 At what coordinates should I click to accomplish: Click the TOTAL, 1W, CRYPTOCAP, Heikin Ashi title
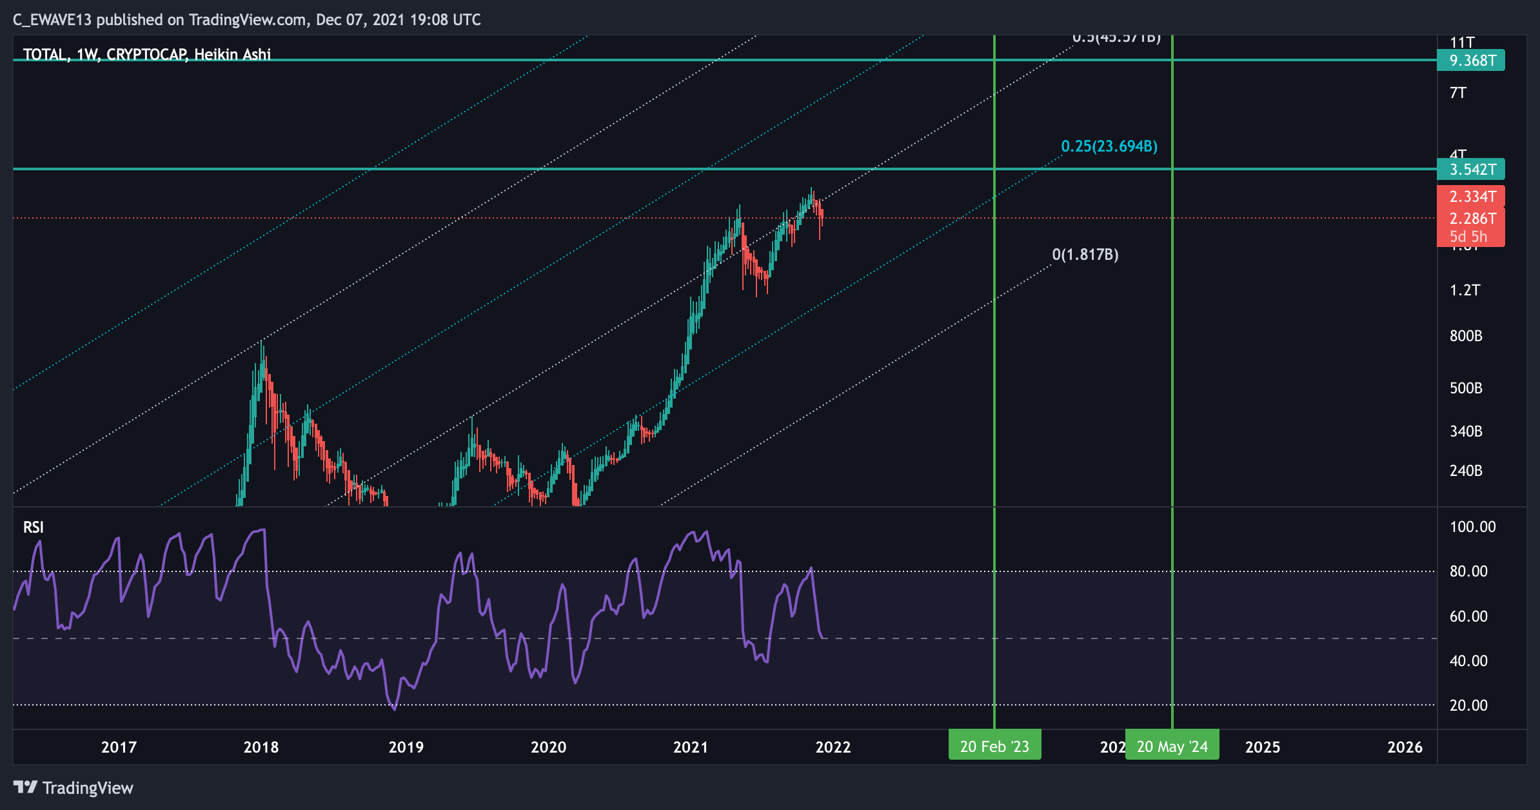tap(147, 55)
